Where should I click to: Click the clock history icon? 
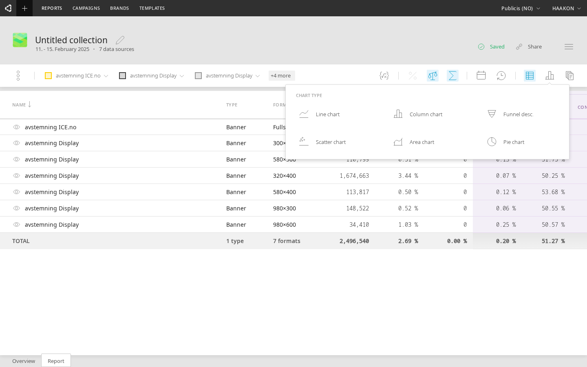pyautogui.click(x=501, y=75)
